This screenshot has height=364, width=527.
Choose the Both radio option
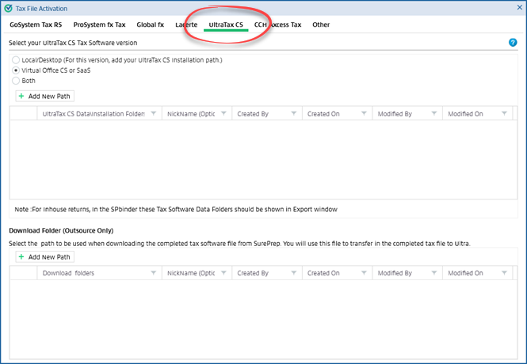[16, 81]
